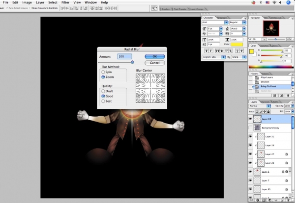Click inside the Blur Center preview box
295x203 pixels.
(x=150, y=88)
